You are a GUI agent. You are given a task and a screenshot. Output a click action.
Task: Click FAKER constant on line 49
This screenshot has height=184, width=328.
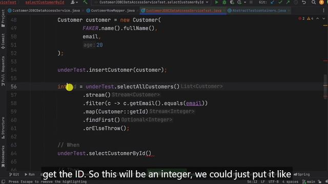(x=90, y=28)
